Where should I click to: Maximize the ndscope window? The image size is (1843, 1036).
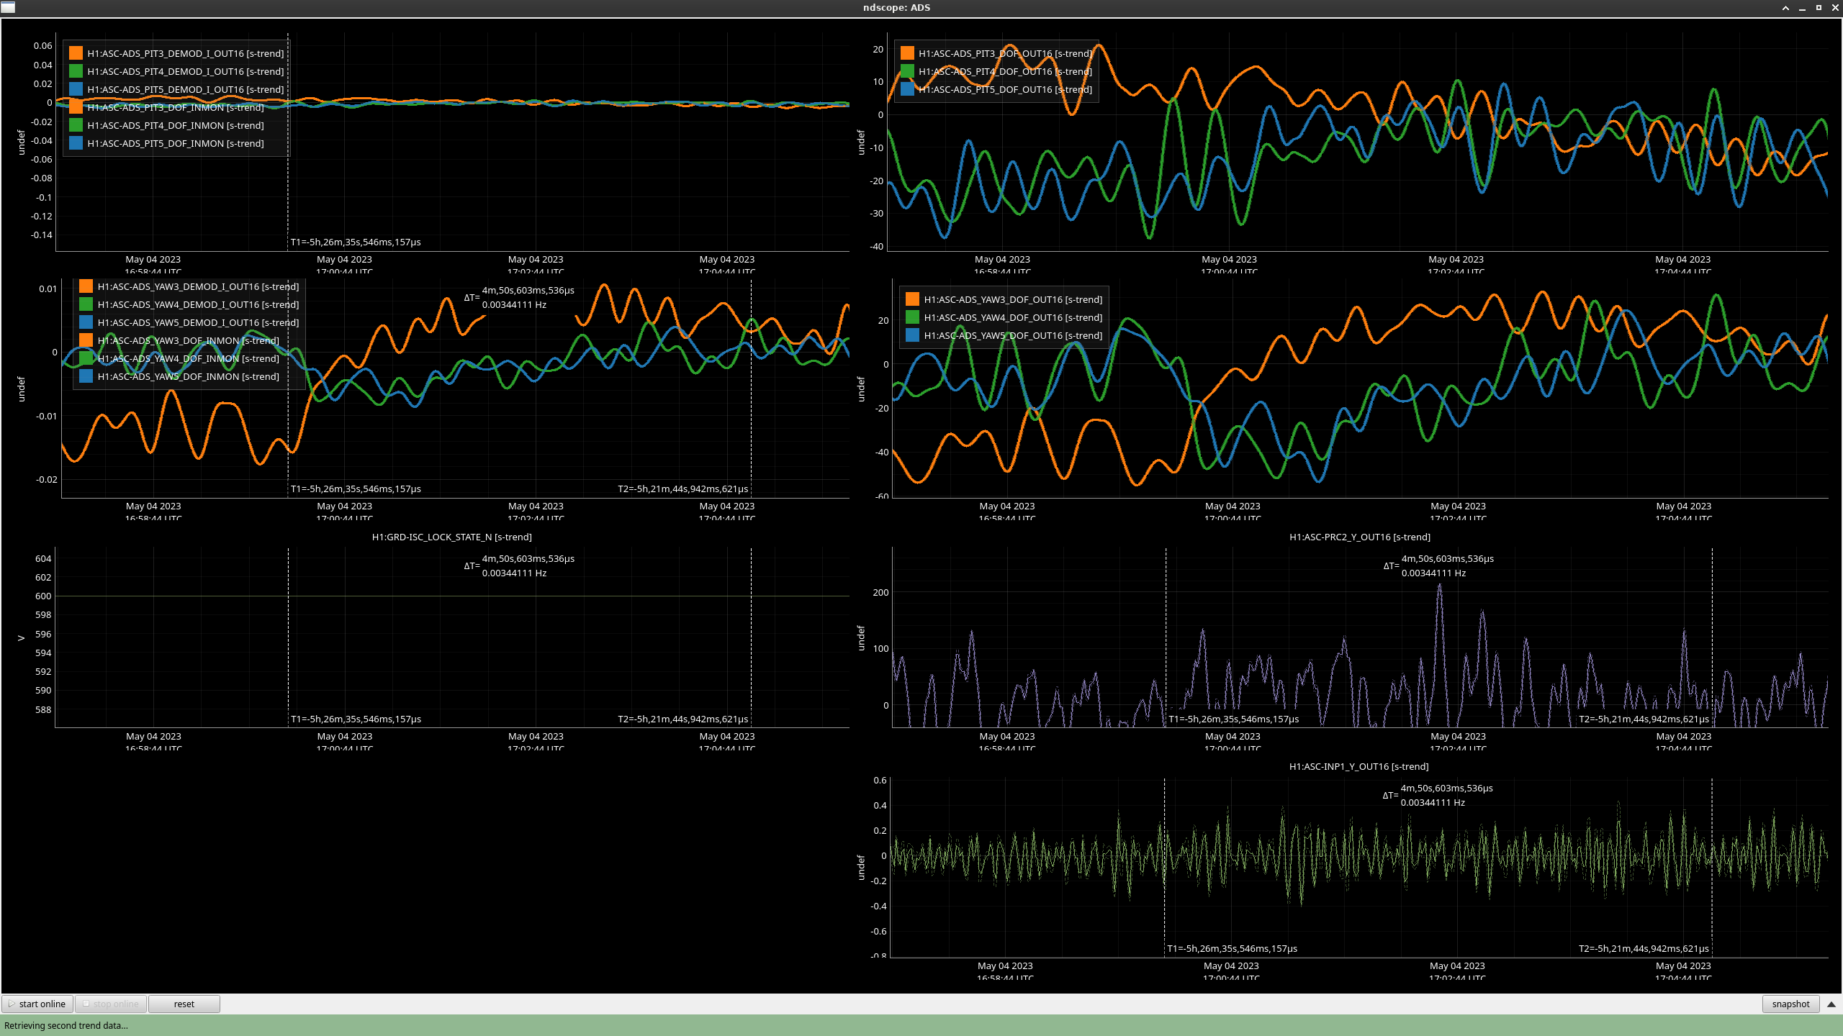1819,8
